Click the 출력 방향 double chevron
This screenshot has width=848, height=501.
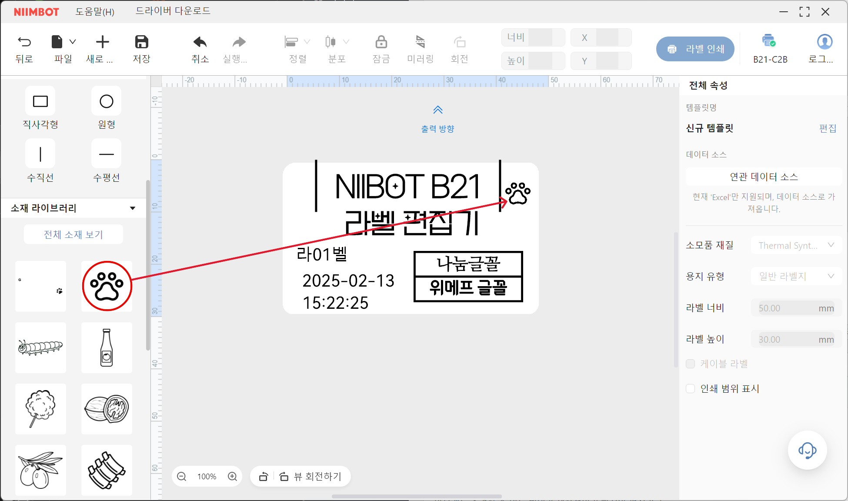pos(438,110)
